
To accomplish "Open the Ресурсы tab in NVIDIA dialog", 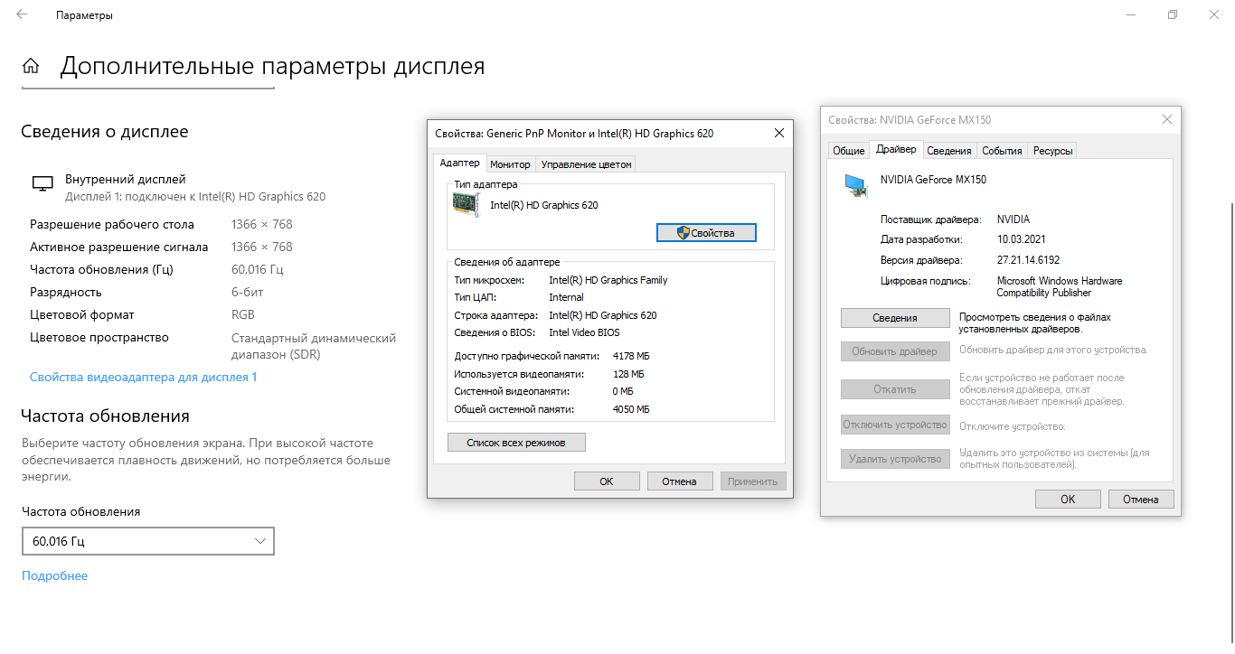I will 1052,151.
